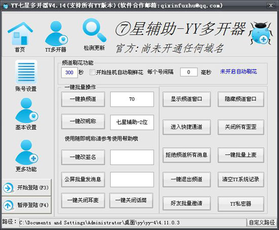Click 一键改签名 button
The image size is (279, 230).
pos(83,158)
